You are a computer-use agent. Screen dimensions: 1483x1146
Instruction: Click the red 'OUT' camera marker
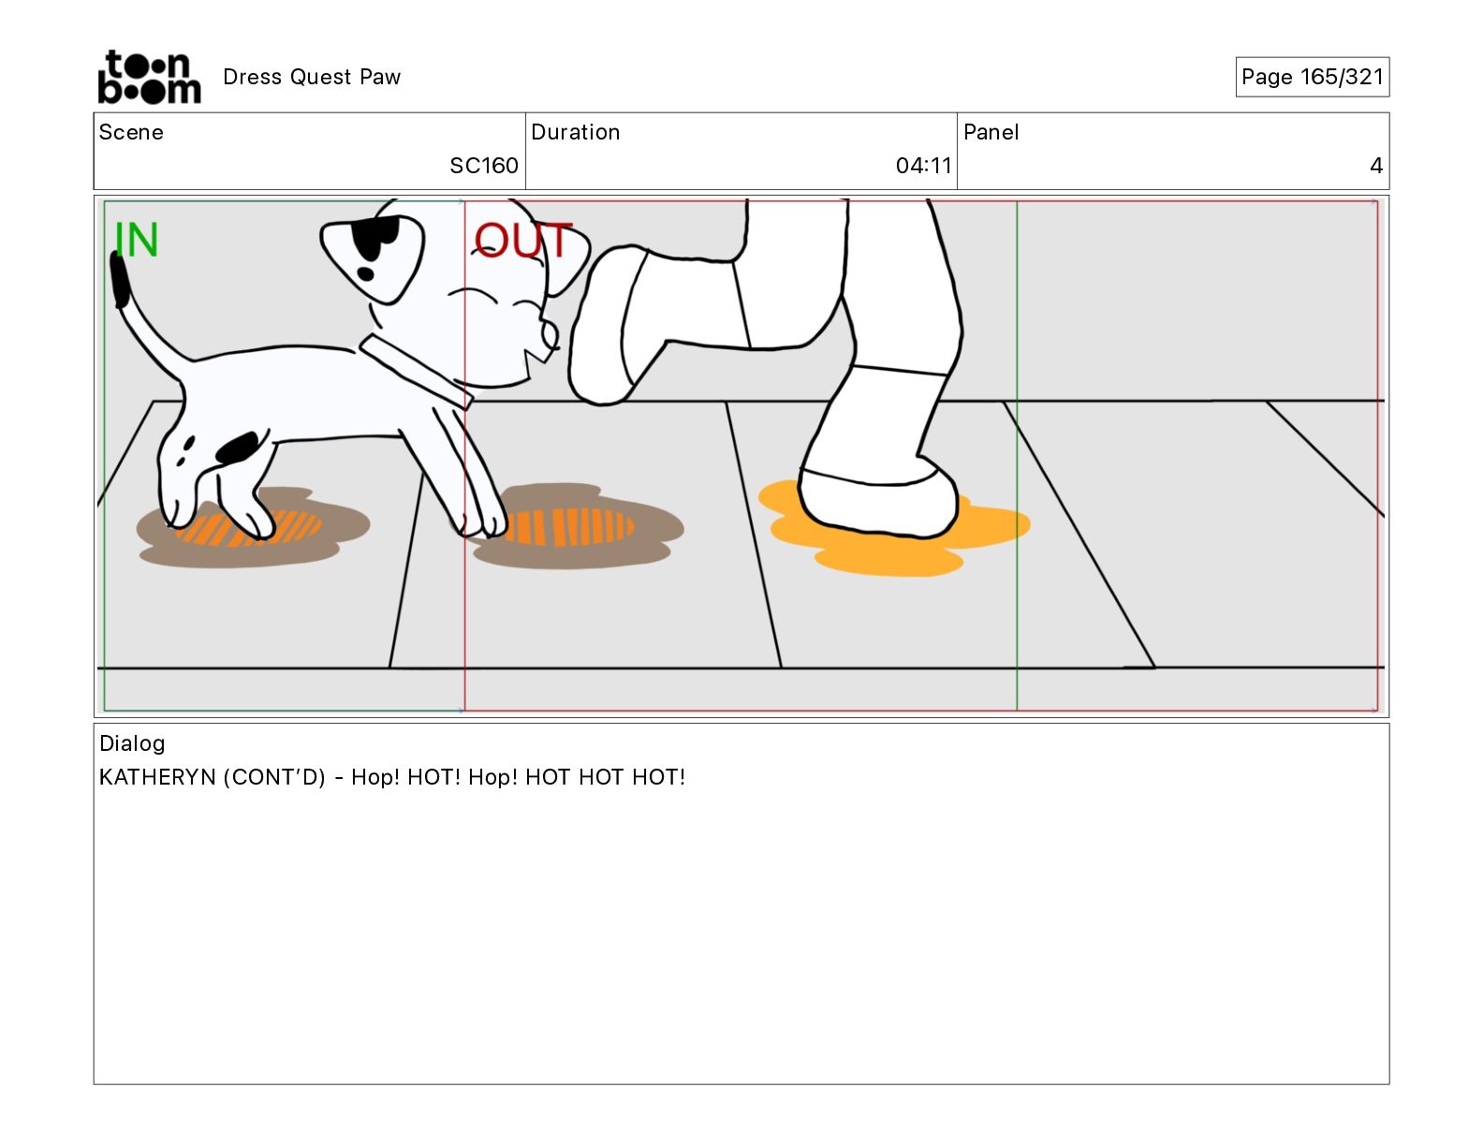[522, 241]
